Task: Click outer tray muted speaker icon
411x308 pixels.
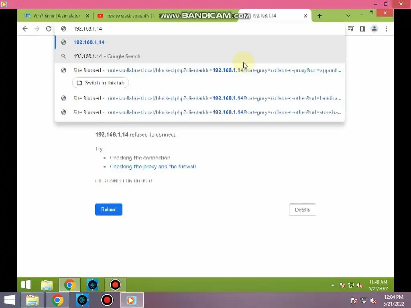Action: coord(373,300)
